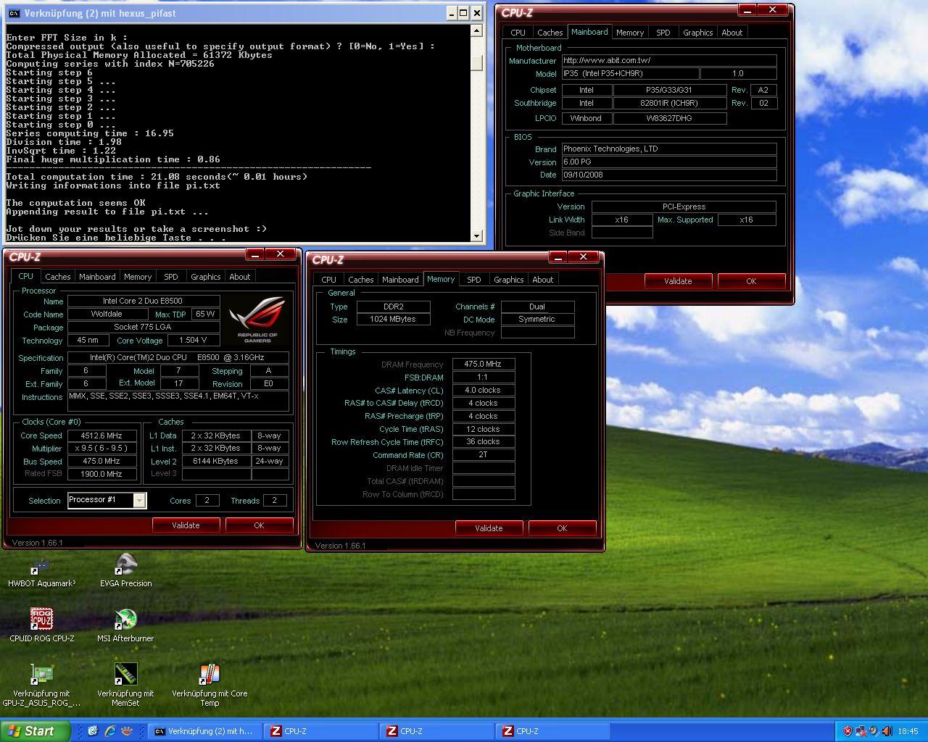The image size is (928, 742).
Task: Click the ROG Republic of Gamers logo
Action: pyautogui.click(x=257, y=318)
